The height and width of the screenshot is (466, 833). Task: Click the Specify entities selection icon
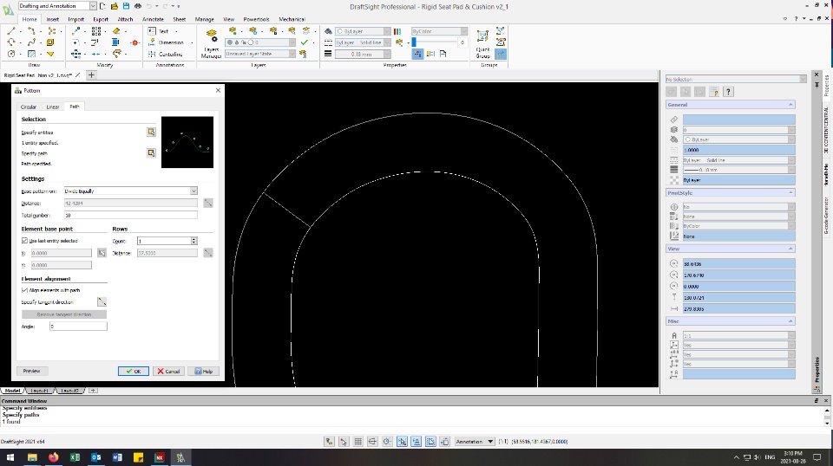(151, 132)
